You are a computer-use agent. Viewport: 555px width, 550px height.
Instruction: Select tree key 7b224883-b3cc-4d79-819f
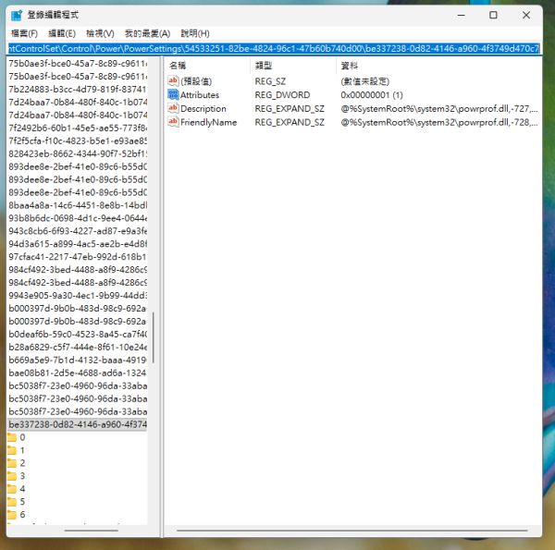(78, 89)
